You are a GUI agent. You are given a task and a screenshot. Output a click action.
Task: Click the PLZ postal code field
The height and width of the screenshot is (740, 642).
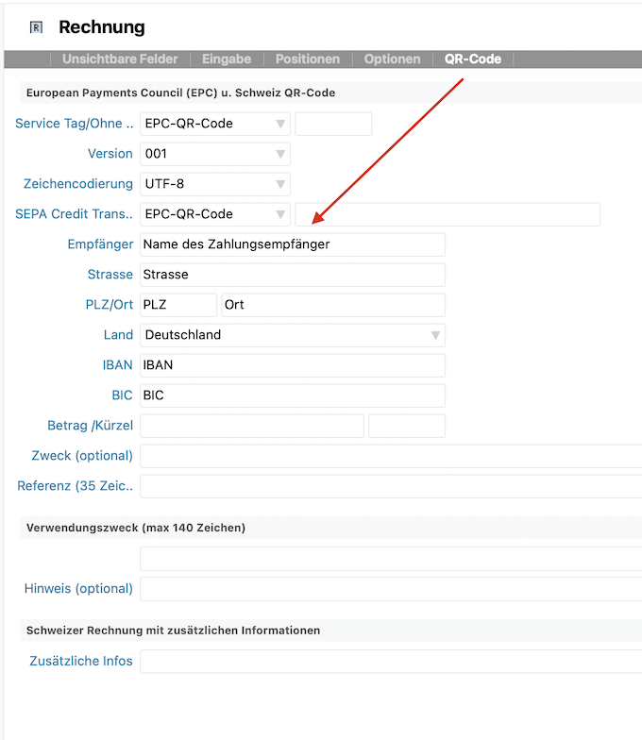point(178,305)
